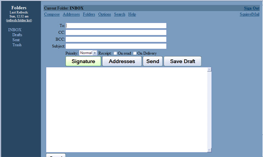Image resolution: width=263 pixels, height=157 pixels.
Task: Select INBOX folder in sidebar
Action: pyautogui.click(x=15, y=30)
